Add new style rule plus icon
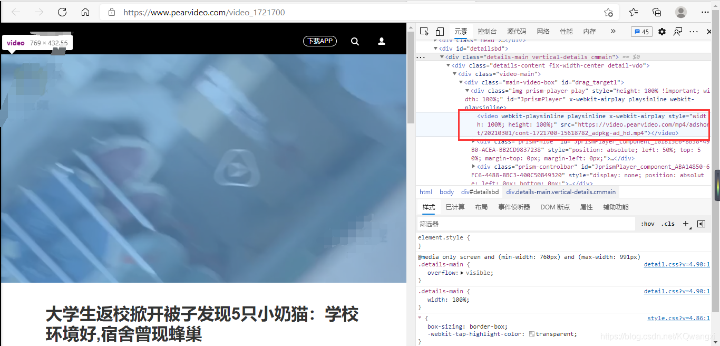Viewport: 720px width, 346px height. (x=686, y=224)
